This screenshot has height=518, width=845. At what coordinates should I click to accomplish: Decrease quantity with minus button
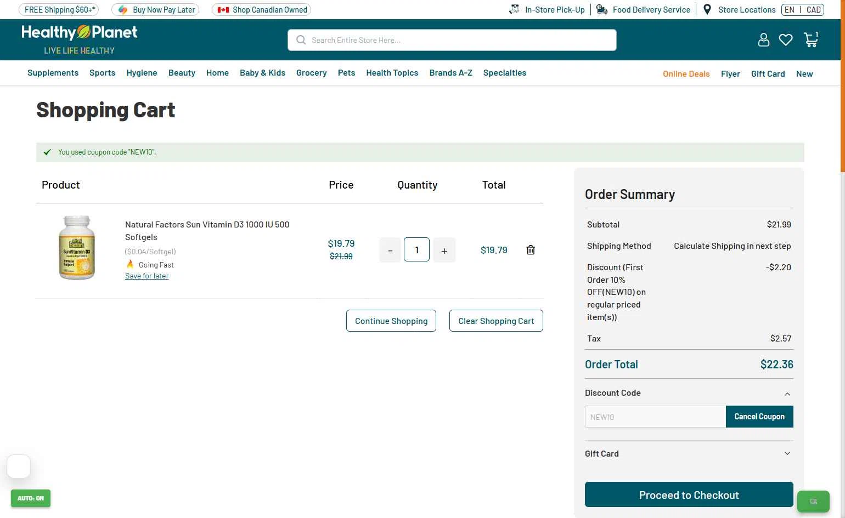(x=390, y=251)
